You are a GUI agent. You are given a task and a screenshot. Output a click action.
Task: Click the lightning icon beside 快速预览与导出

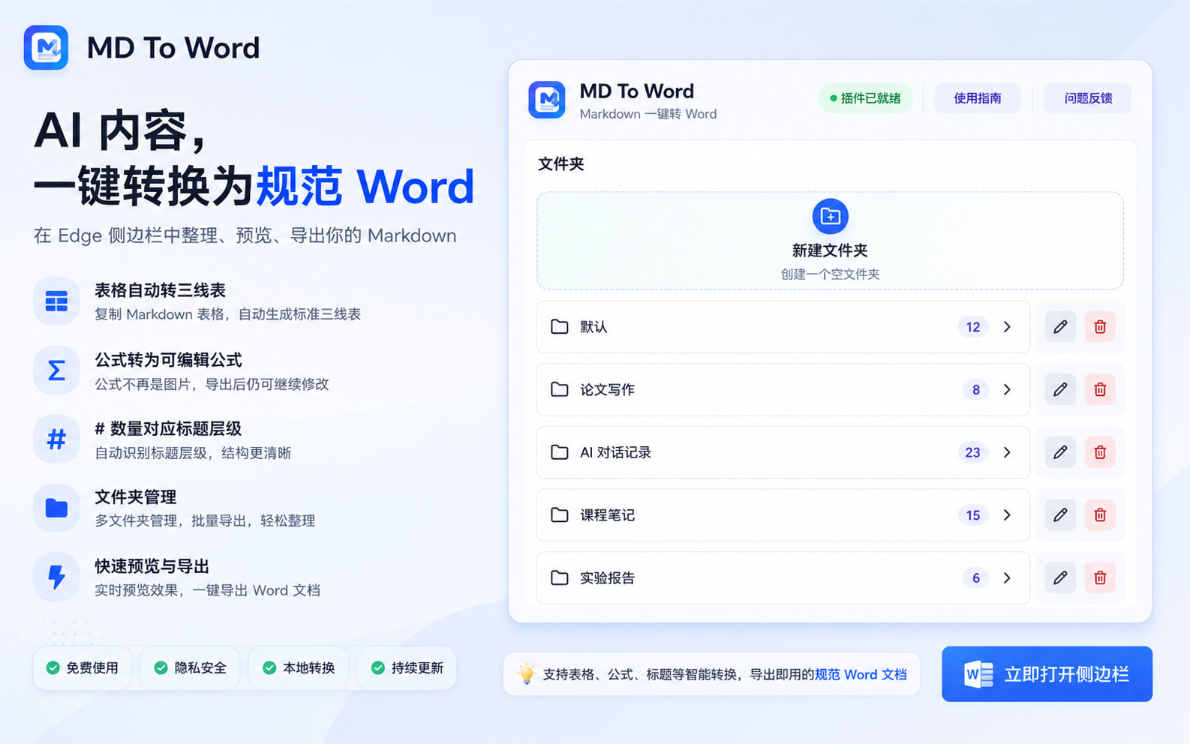(56, 577)
